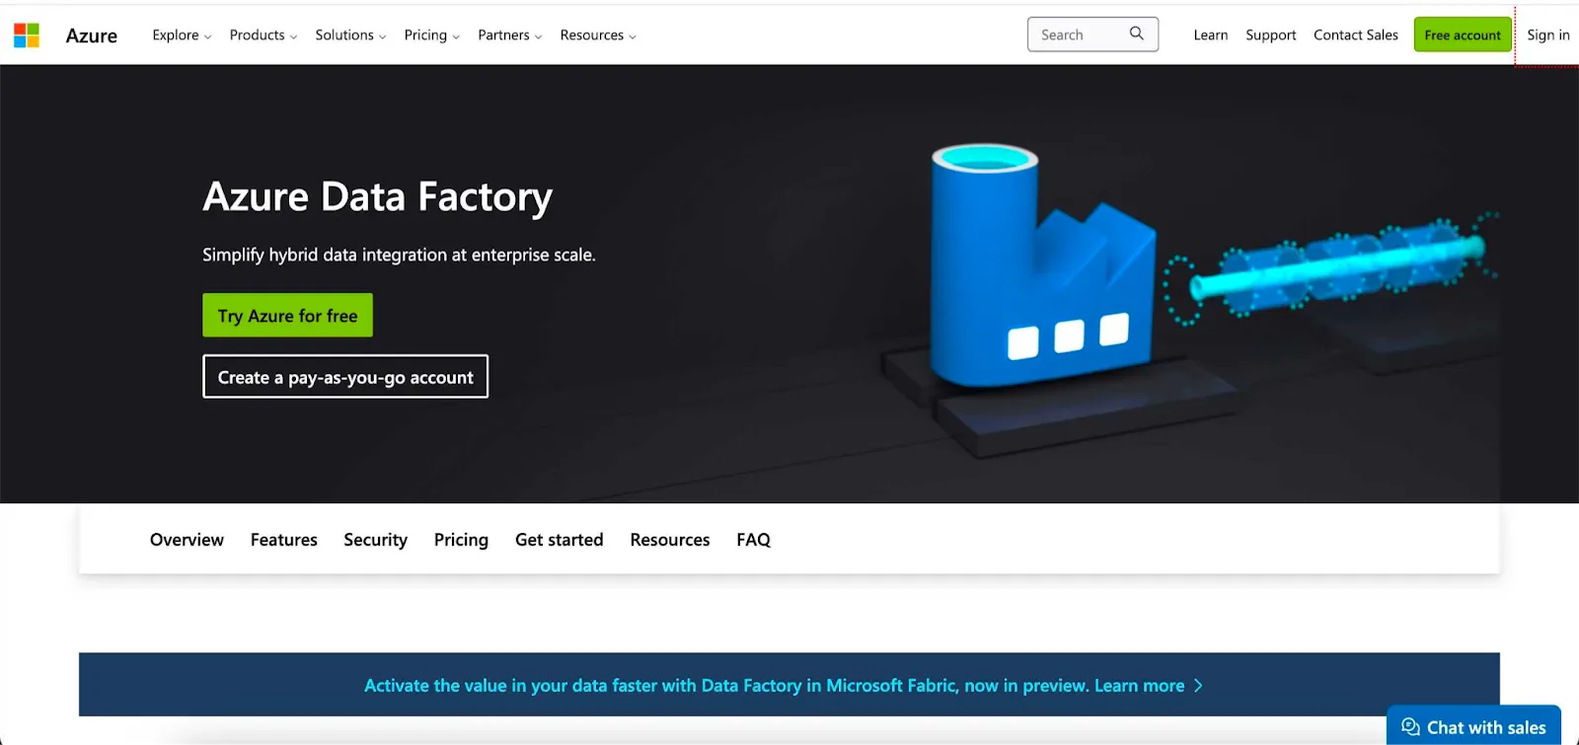The image size is (1579, 745).
Task: Expand the Partners dropdown menu
Action: click(510, 36)
